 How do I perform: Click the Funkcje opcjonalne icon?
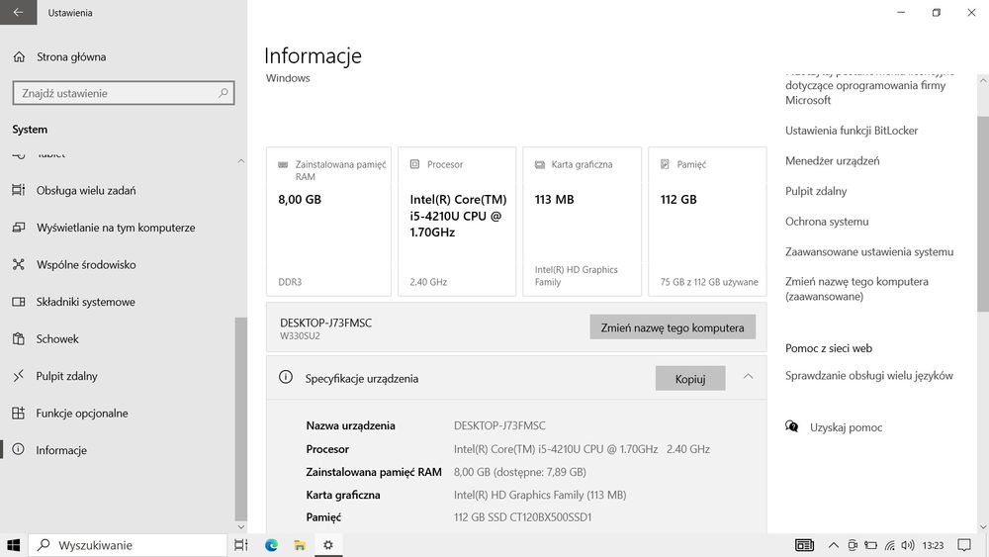pyautogui.click(x=18, y=414)
